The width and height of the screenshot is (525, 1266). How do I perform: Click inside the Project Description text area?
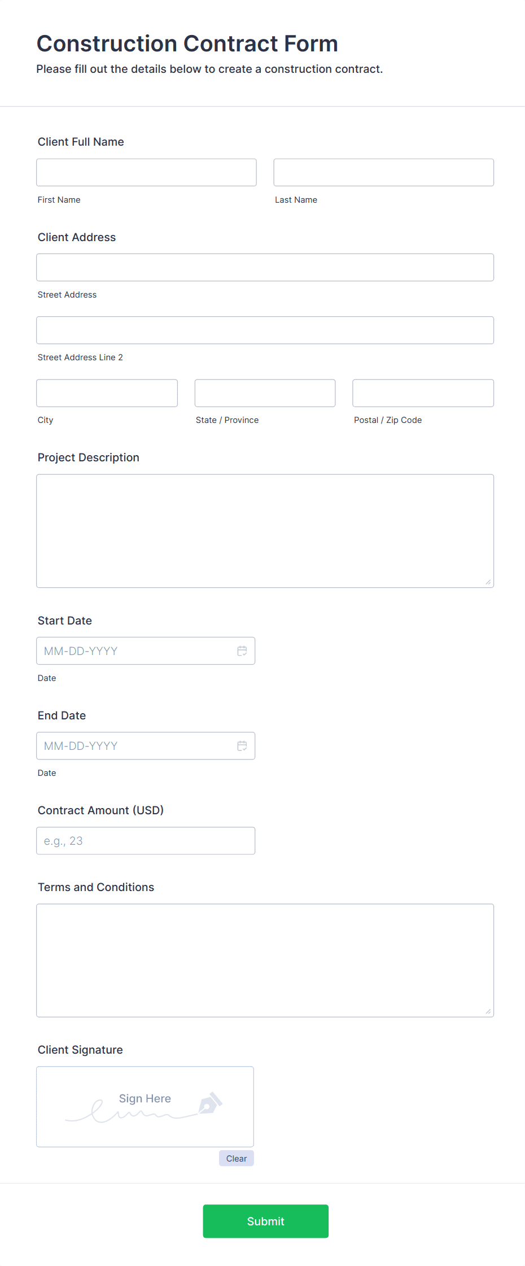tap(264, 530)
